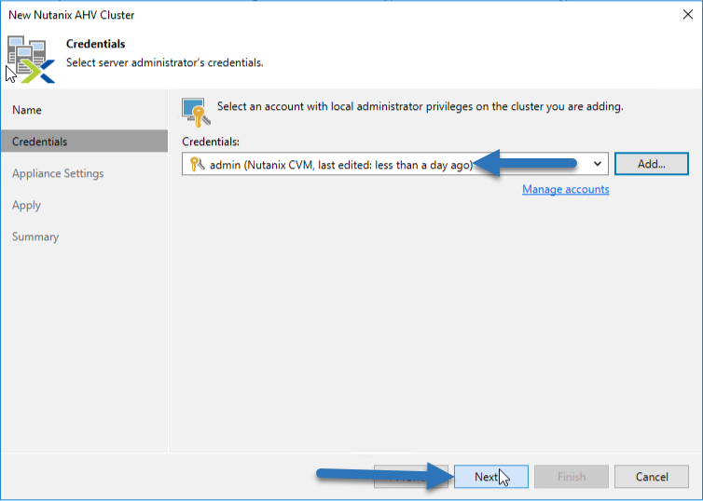Click the Add... credentials button
This screenshot has height=501, width=703.
pos(652,164)
